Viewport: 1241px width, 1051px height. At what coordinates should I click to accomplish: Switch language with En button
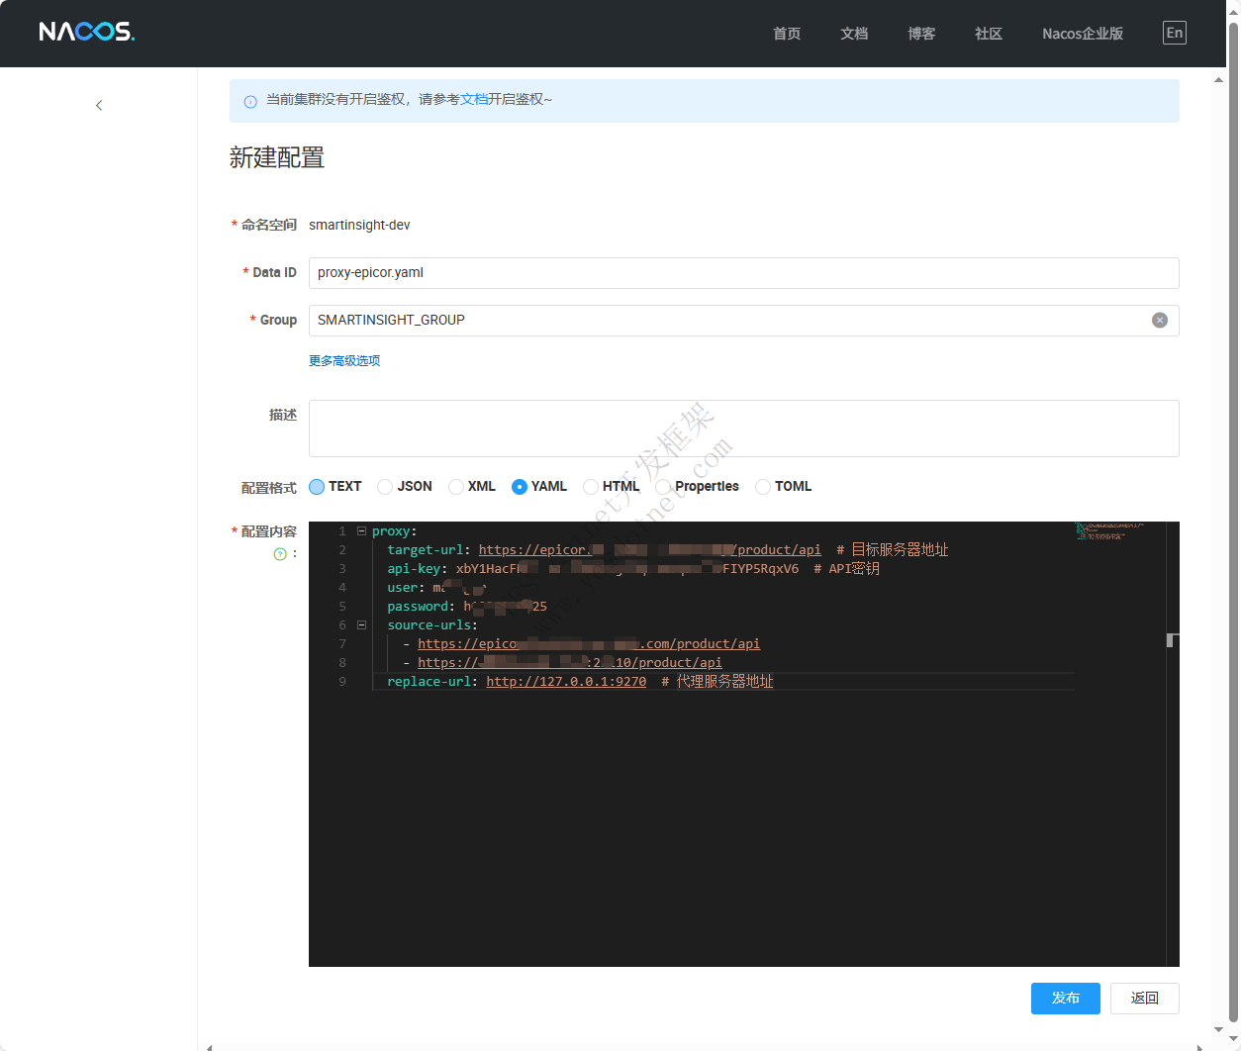[x=1174, y=33]
